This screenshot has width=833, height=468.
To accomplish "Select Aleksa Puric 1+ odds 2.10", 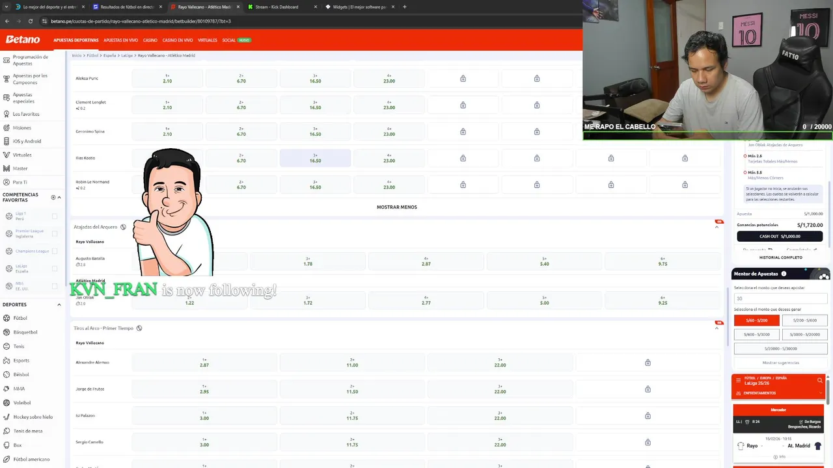I will [x=167, y=78].
